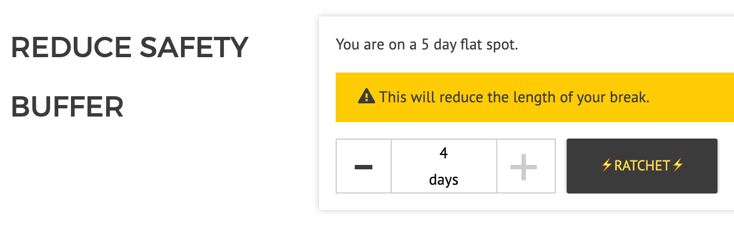Click the word REDUCE in the heading
734x232 pixels.
(x=70, y=47)
